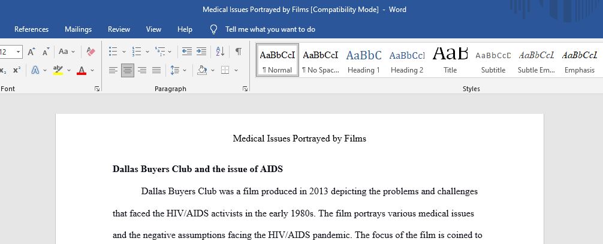This screenshot has width=603, height=244.
Task: Apply the Heading 1 style
Action: 363,60
